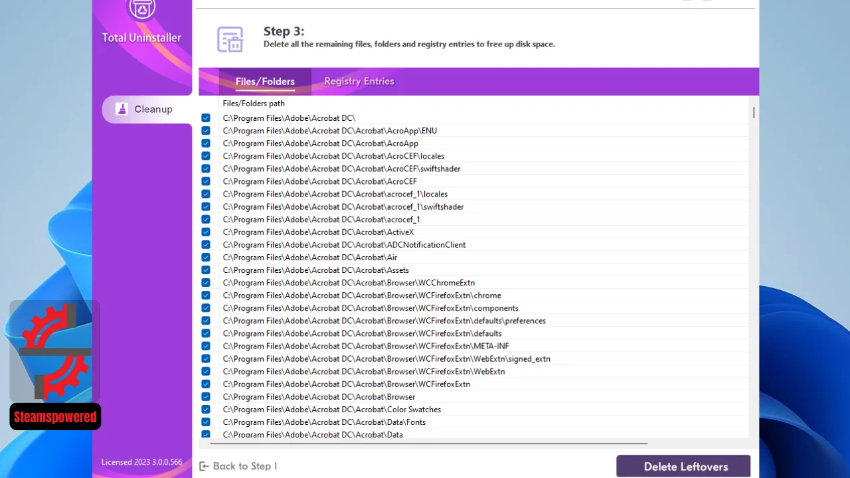Toggle checkbox for AcroCEF\swiftshader path

206,169
